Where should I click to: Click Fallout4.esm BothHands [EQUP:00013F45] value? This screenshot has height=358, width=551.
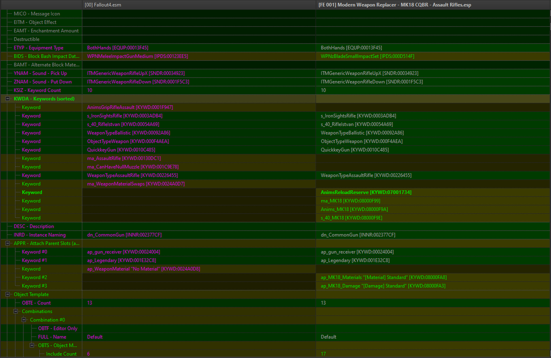pos(118,47)
